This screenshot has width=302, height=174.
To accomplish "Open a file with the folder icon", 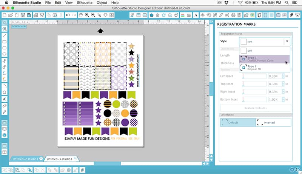I will [11, 15].
